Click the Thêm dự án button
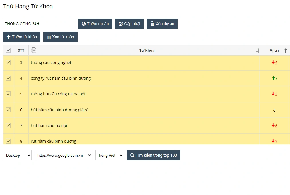This screenshot has width=290, height=195. [95, 24]
